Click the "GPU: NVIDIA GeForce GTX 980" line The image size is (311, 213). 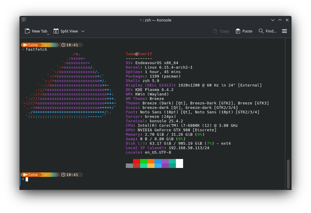[x=171, y=130]
